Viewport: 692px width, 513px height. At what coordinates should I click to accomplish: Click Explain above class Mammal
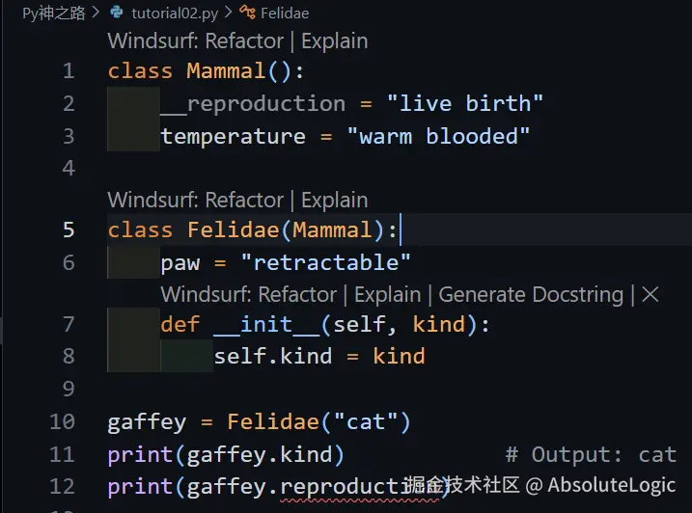[334, 41]
